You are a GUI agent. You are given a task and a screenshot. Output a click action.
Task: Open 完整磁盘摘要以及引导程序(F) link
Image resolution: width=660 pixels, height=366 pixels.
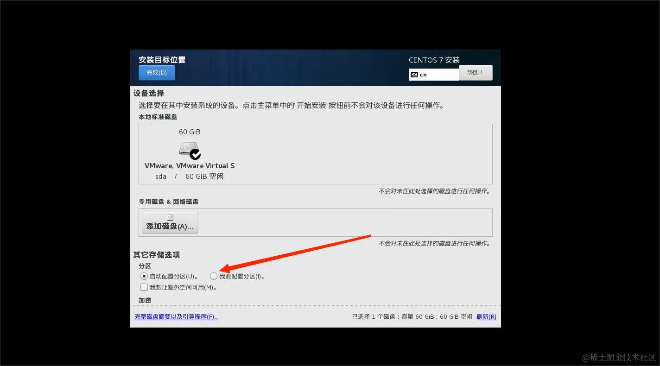(x=177, y=316)
